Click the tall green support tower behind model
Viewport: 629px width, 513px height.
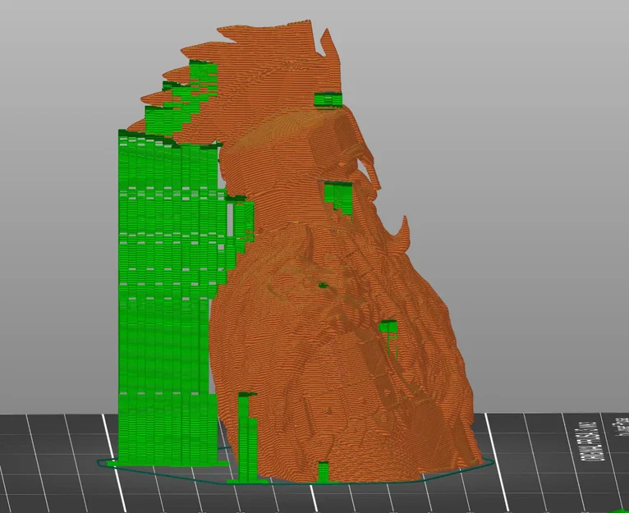168,297
